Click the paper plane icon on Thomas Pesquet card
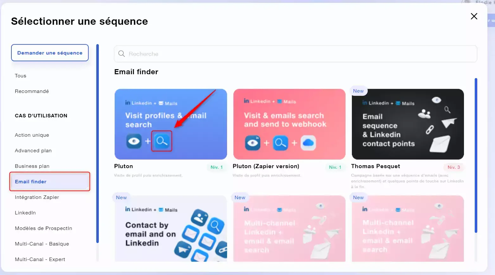The image size is (495, 275). 449,122
